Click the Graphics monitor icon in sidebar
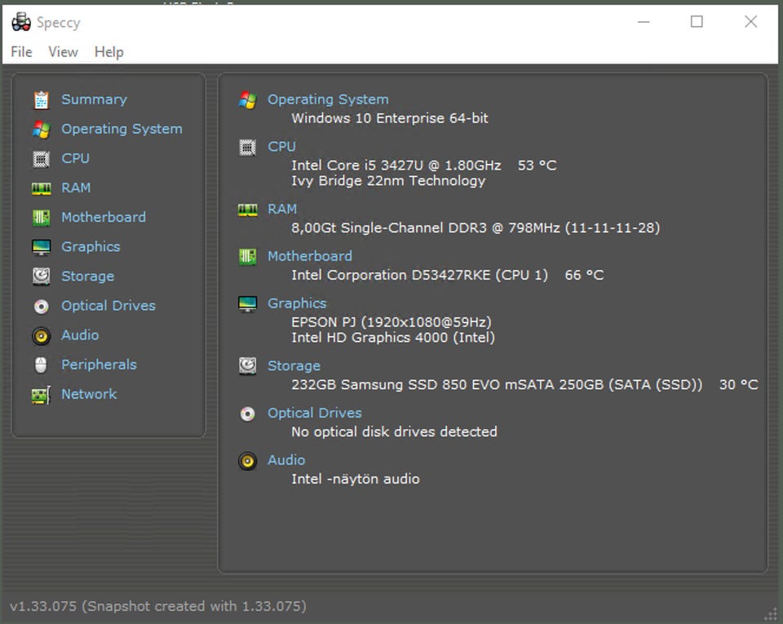This screenshot has height=624, width=783. point(41,246)
